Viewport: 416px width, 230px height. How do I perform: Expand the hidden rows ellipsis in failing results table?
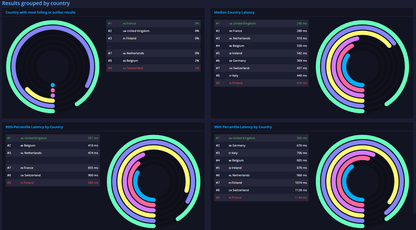click(109, 46)
